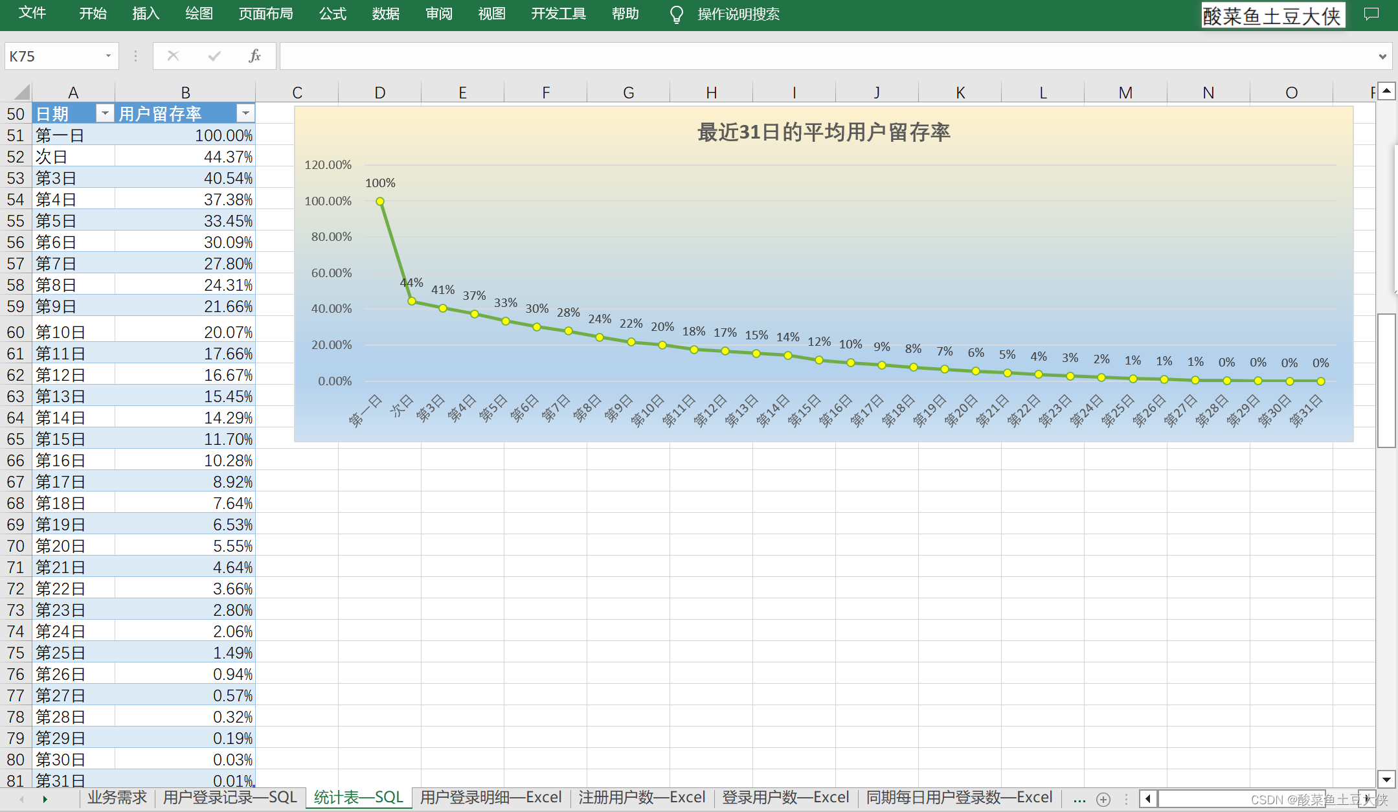Image resolution: width=1398 pixels, height=812 pixels.
Task: Click the 120.00% vertical axis label
Action: (x=328, y=164)
